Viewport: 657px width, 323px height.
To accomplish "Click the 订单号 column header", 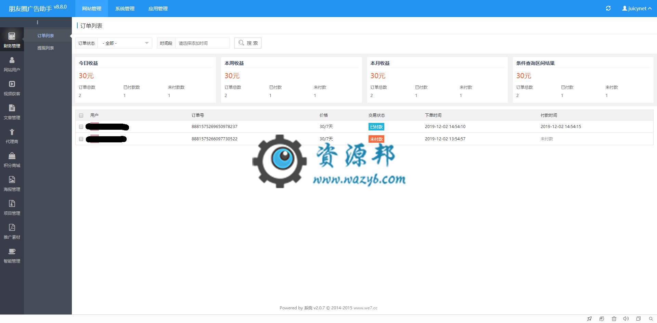I will [x=198, y=115].
